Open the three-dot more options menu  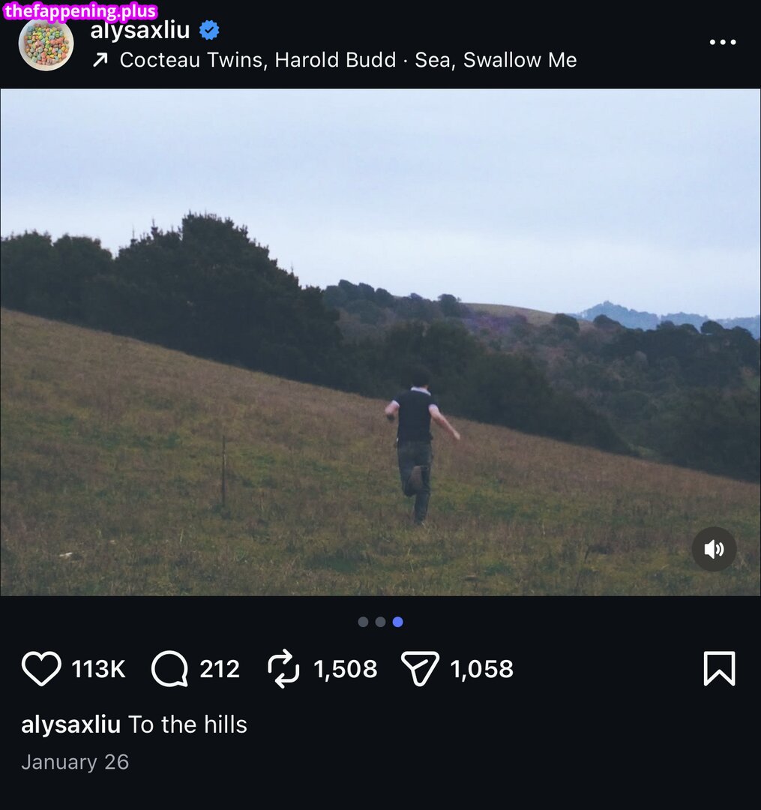tap(723, 42)
